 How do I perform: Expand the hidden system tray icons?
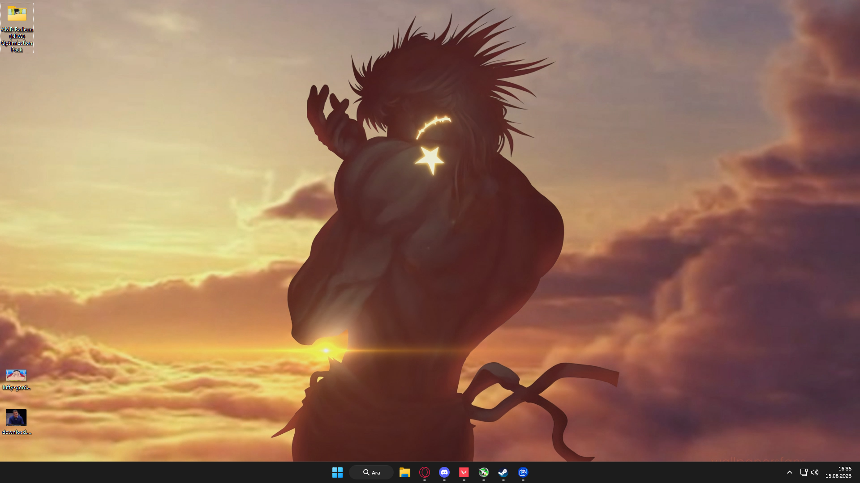point(790,472)
